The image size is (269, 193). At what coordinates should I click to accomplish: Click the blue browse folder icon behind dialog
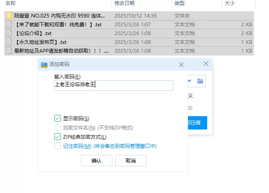pos(200,81)
